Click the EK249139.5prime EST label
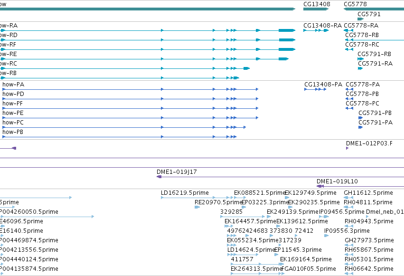The image size is (404, 276). click(x=292, y=212)
